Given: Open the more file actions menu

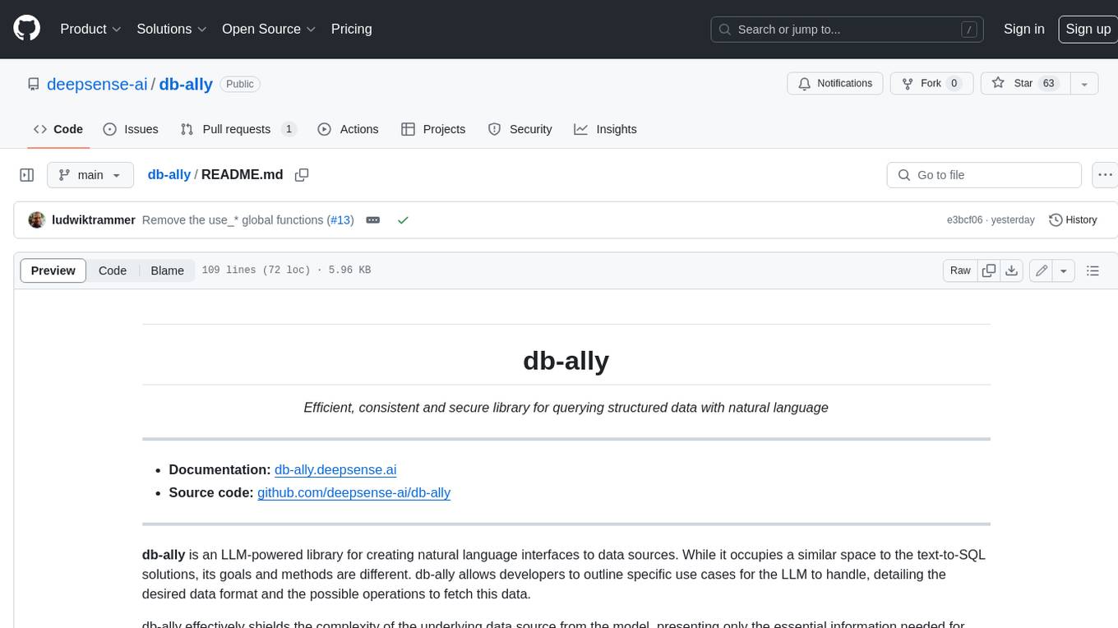Looking at the screenshot, I should (1106, 175).
